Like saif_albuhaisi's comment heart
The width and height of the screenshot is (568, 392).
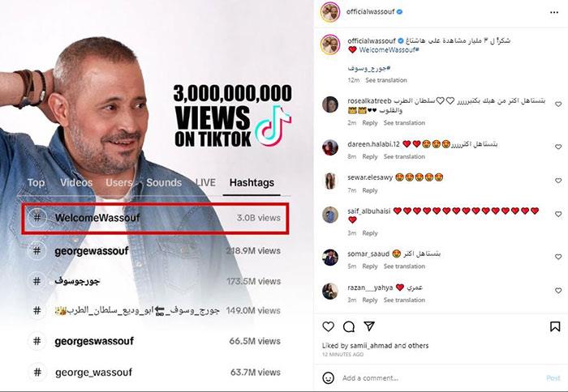point(558,214)
